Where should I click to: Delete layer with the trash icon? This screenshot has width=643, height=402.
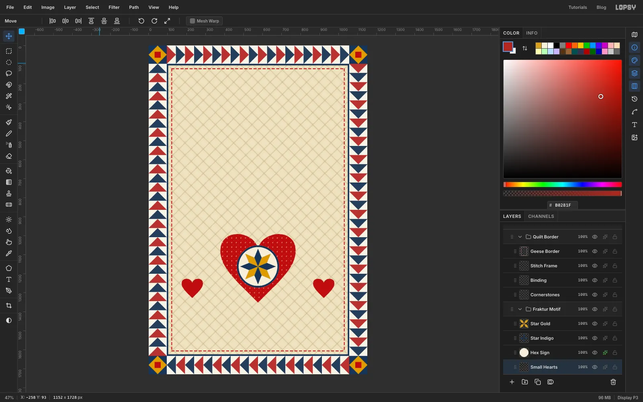(613, 382)
